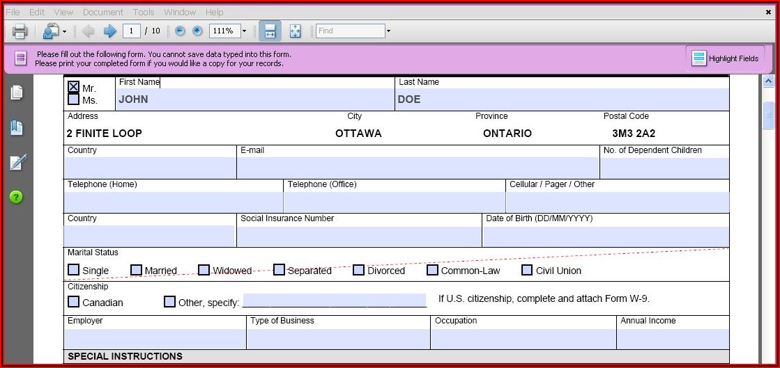Click the E-mail input field

tap(418, 168)
